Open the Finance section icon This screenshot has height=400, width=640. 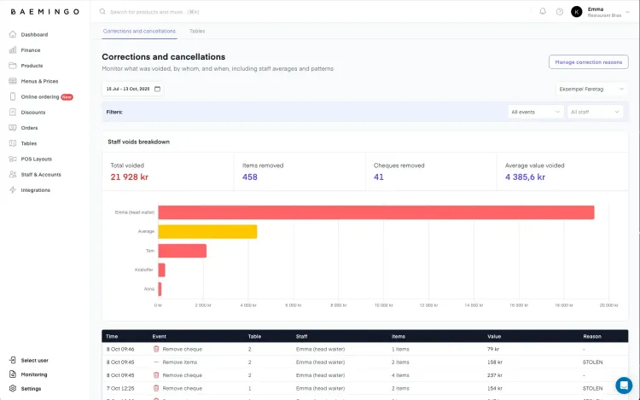click(13, 50)
